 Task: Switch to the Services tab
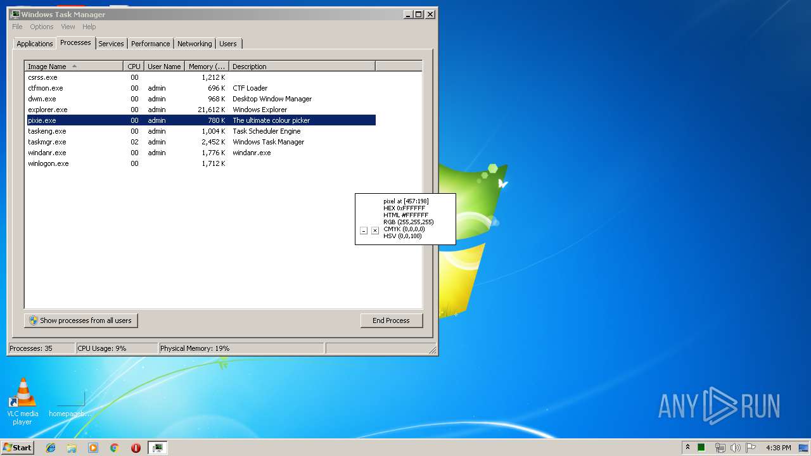[x=111, y=44]
